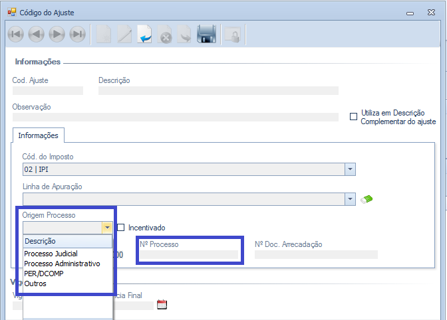447x320 pixels.
Task: Click the Nº Processo input field
Action: click(x=189, y=254)
